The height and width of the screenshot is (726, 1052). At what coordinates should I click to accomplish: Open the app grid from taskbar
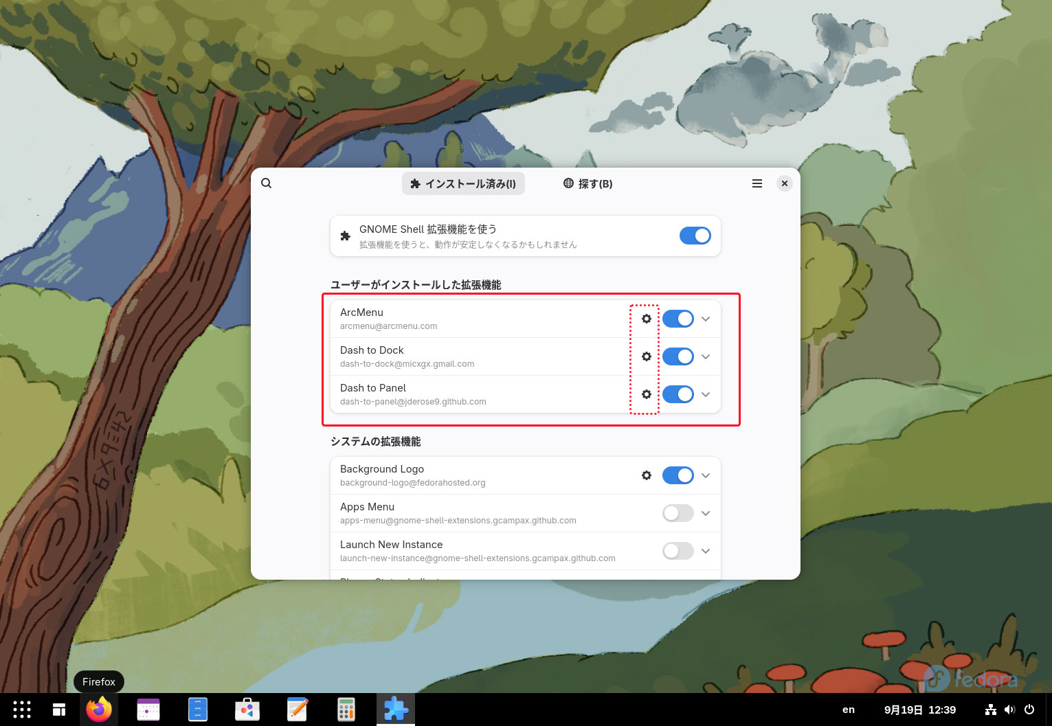(x=22, y=710)
